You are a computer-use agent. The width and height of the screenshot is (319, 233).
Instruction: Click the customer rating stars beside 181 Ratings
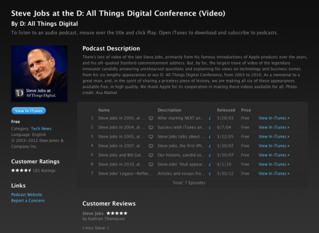21,170
